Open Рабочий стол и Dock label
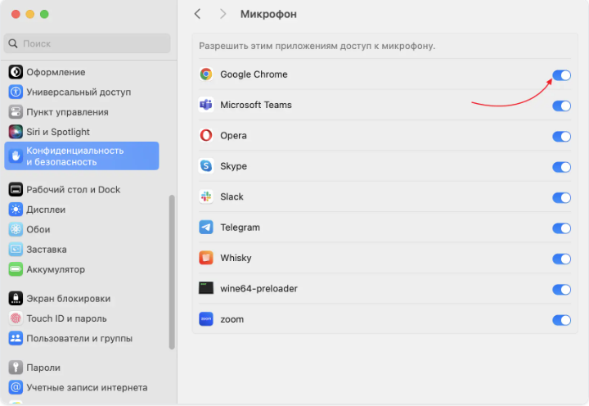Image resolution: width=589 pixels, height=406 pixels. [x=74, y=189]
